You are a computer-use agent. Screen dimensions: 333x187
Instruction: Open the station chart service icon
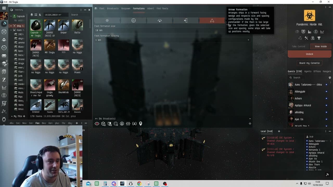(322, 32)
